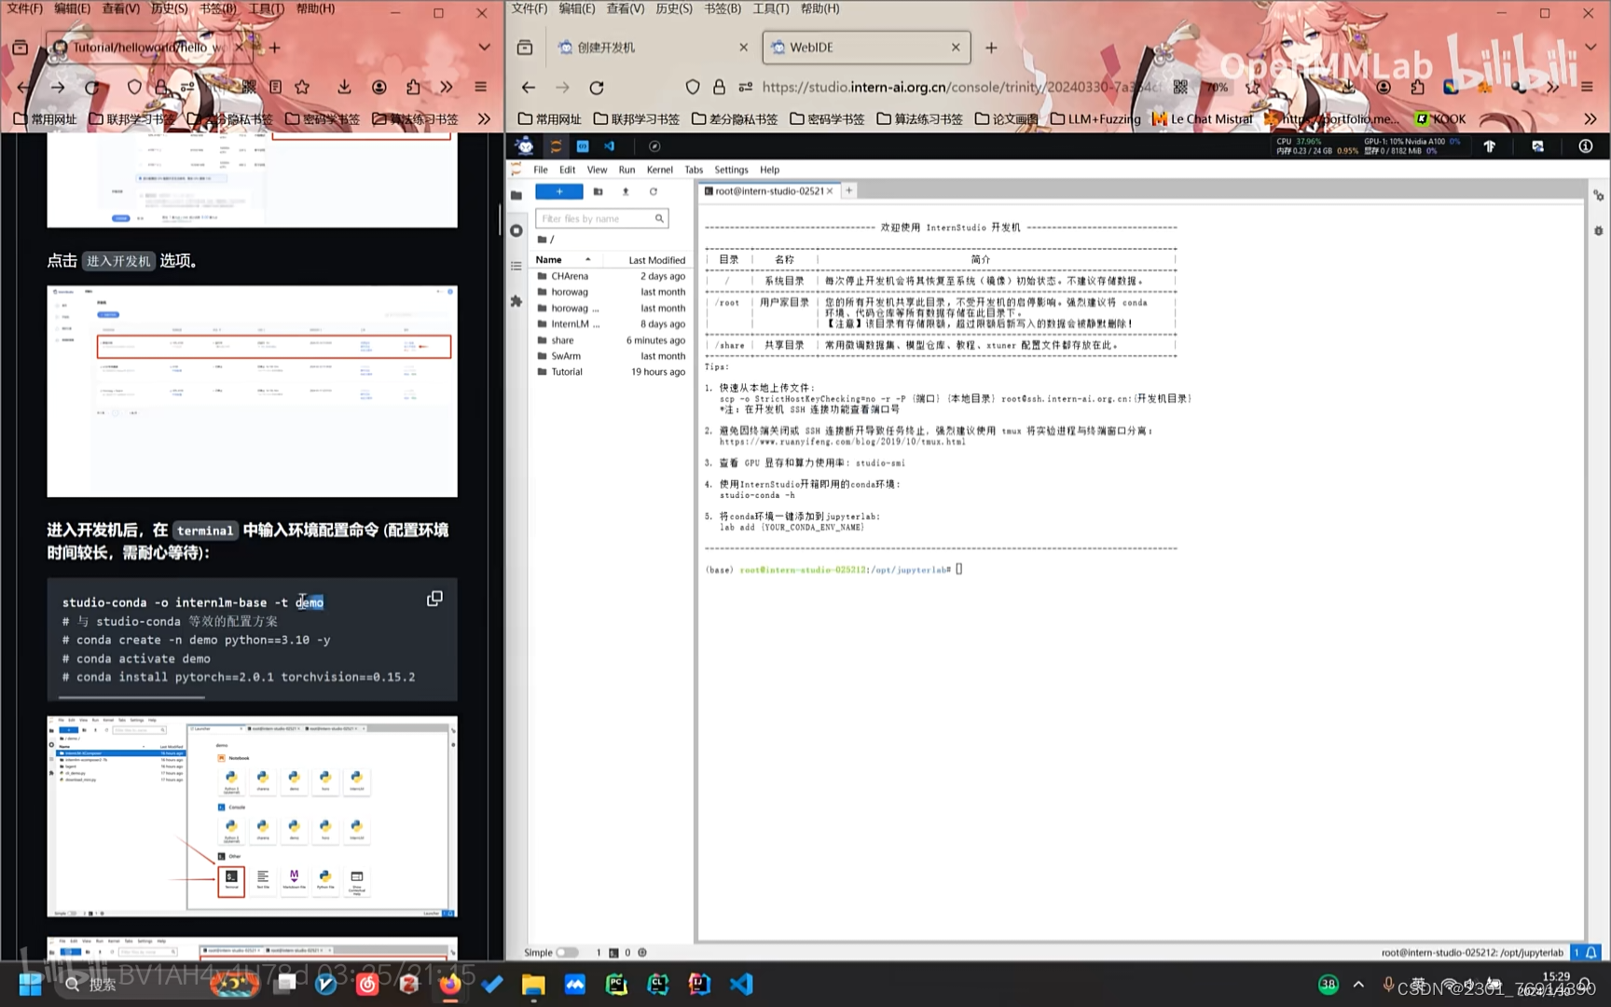Sort file list by Name column

coord(565,259)
